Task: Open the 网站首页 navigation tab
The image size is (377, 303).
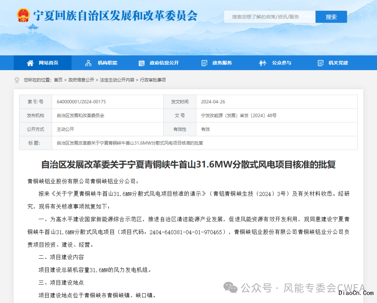Action: point(43,63)
